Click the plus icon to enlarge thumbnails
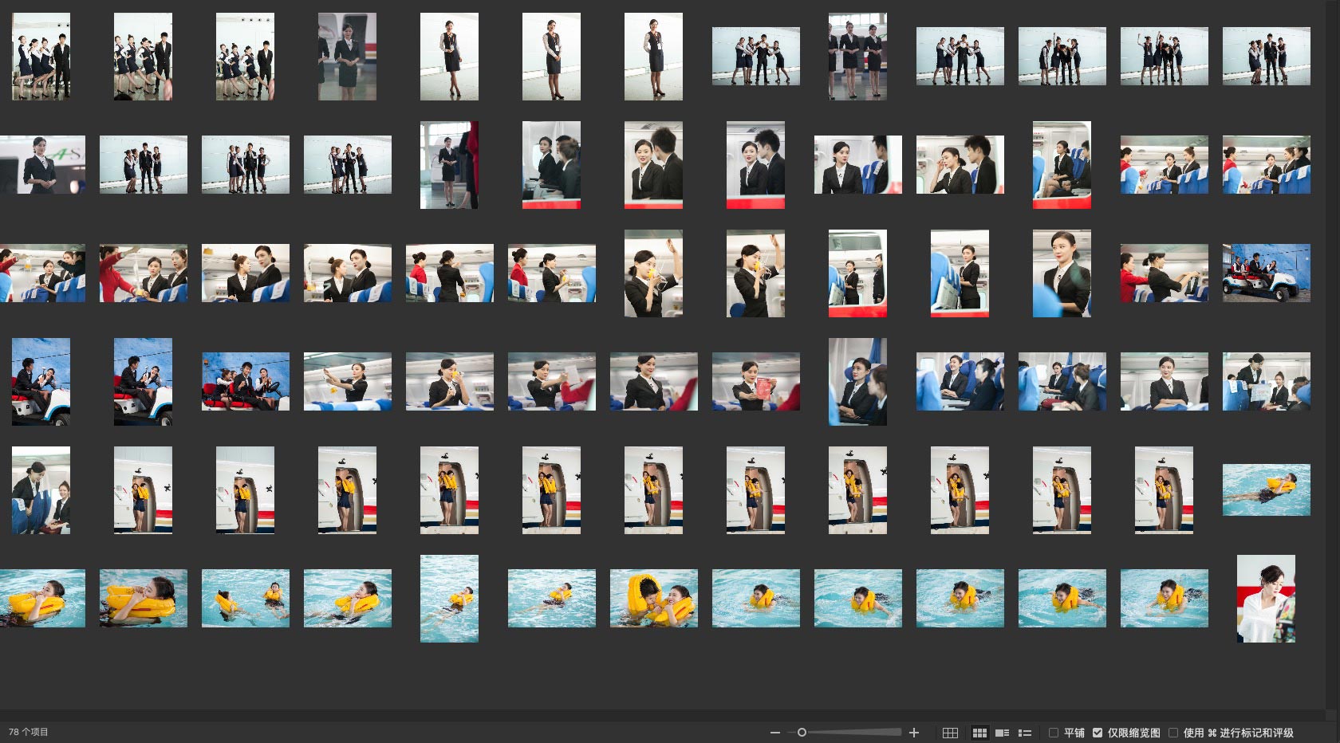This screenshot has width=1340, height=743. click(914, 733)
